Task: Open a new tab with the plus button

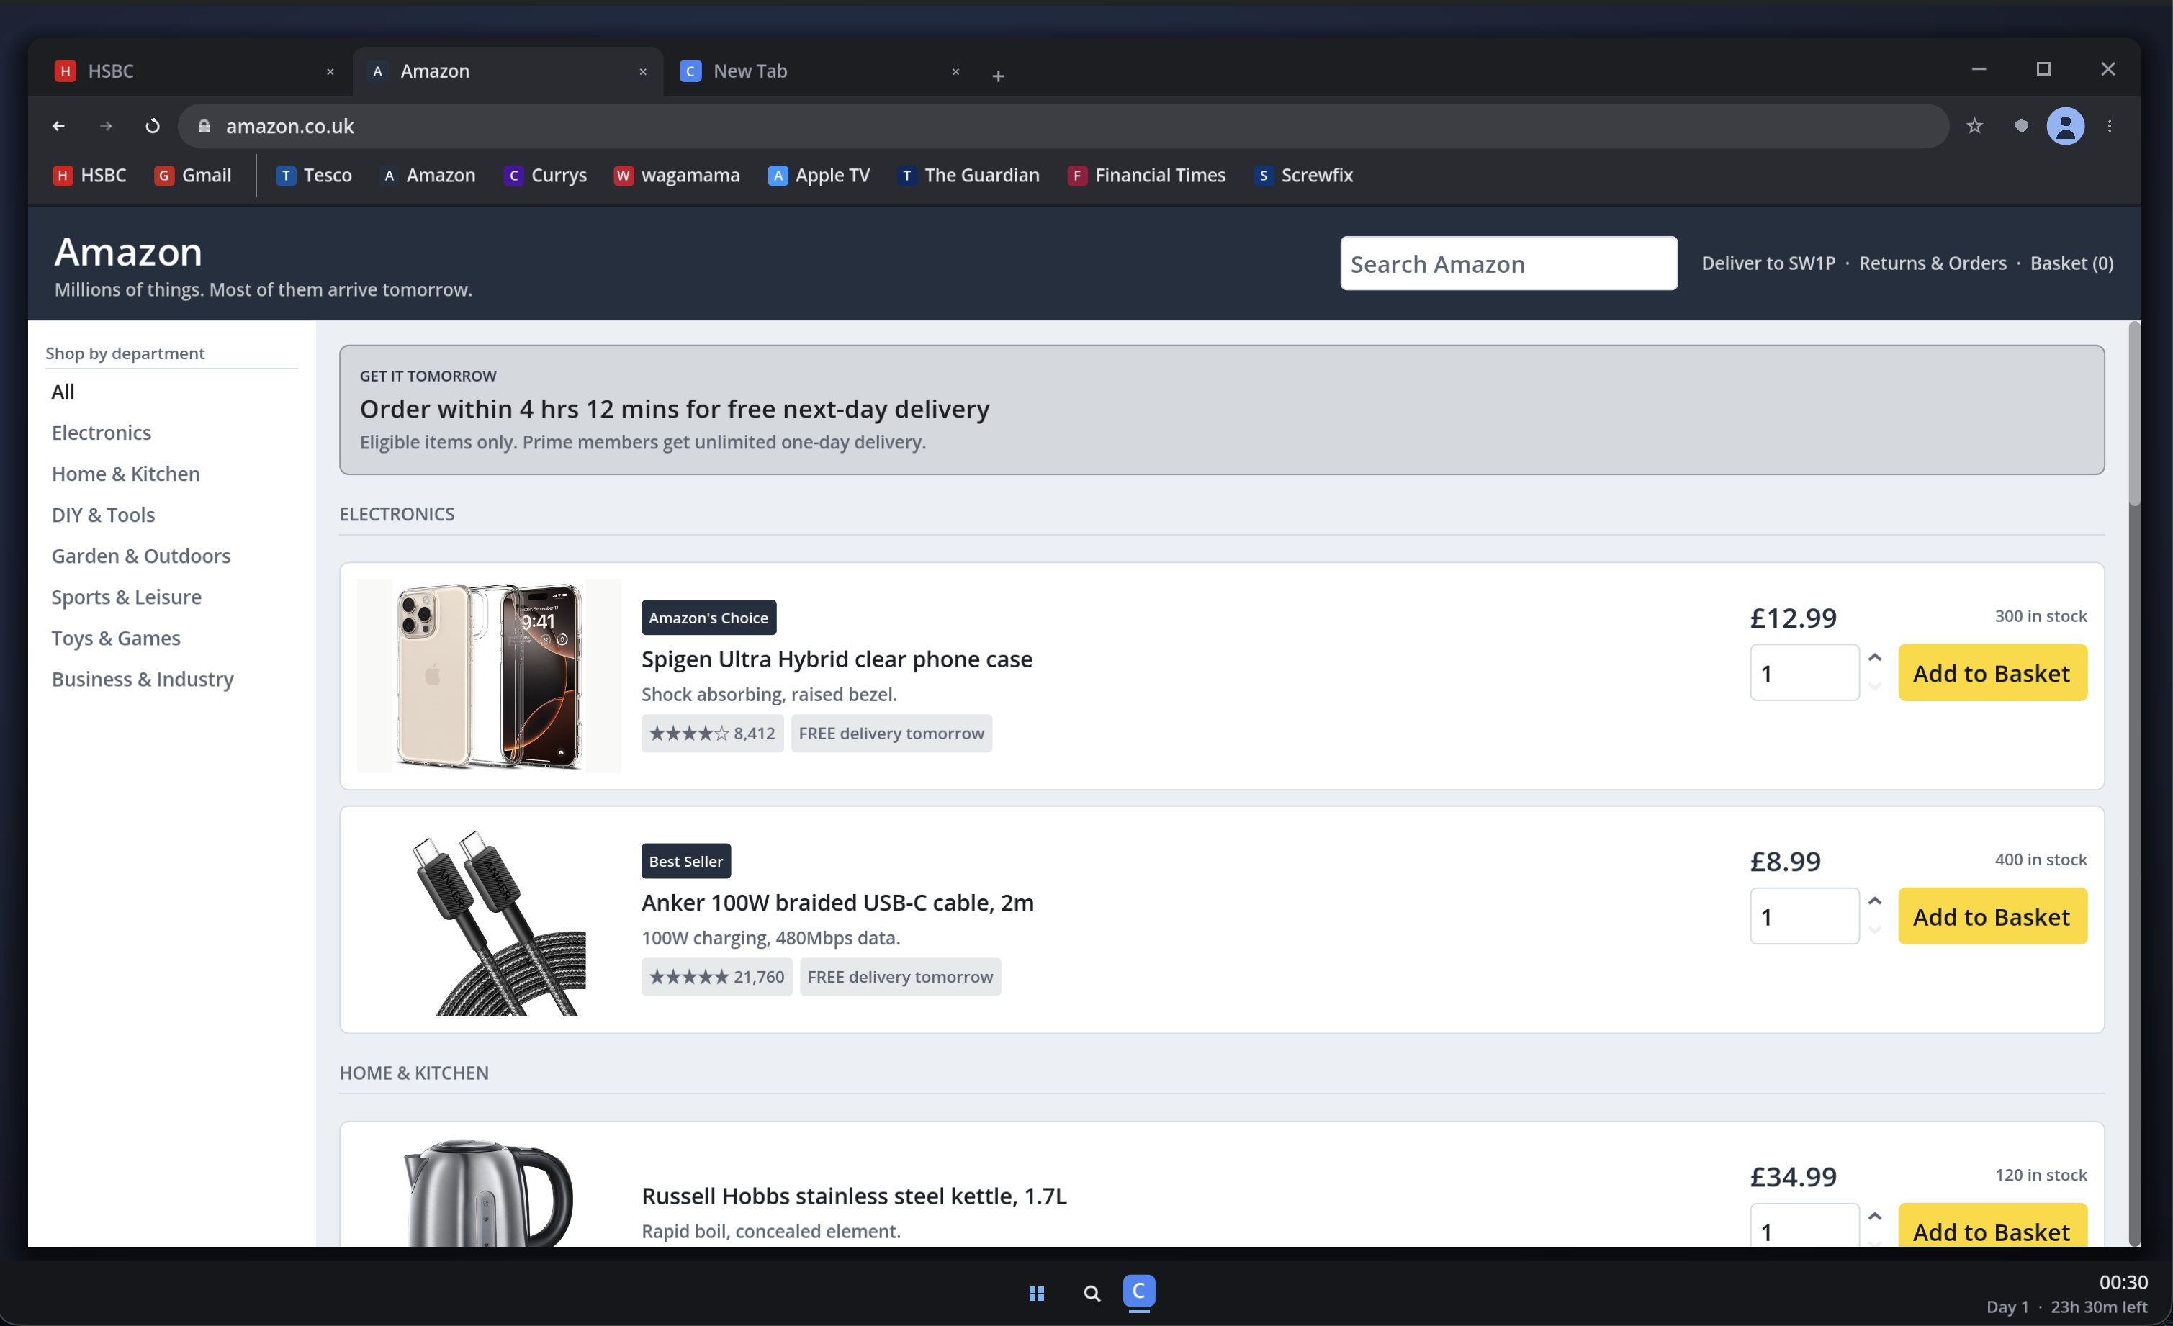Action: (997, 76)
